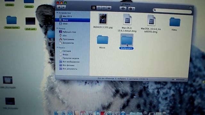Open Finder from the Dock
205x115 pixels.
(57, 113)
